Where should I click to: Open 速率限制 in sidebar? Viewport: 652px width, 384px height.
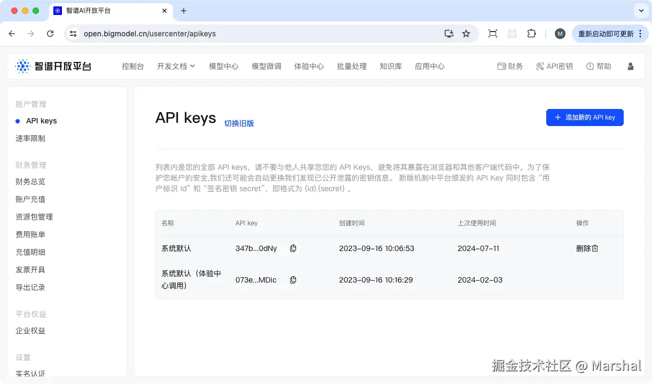click(x=30, y=138)
